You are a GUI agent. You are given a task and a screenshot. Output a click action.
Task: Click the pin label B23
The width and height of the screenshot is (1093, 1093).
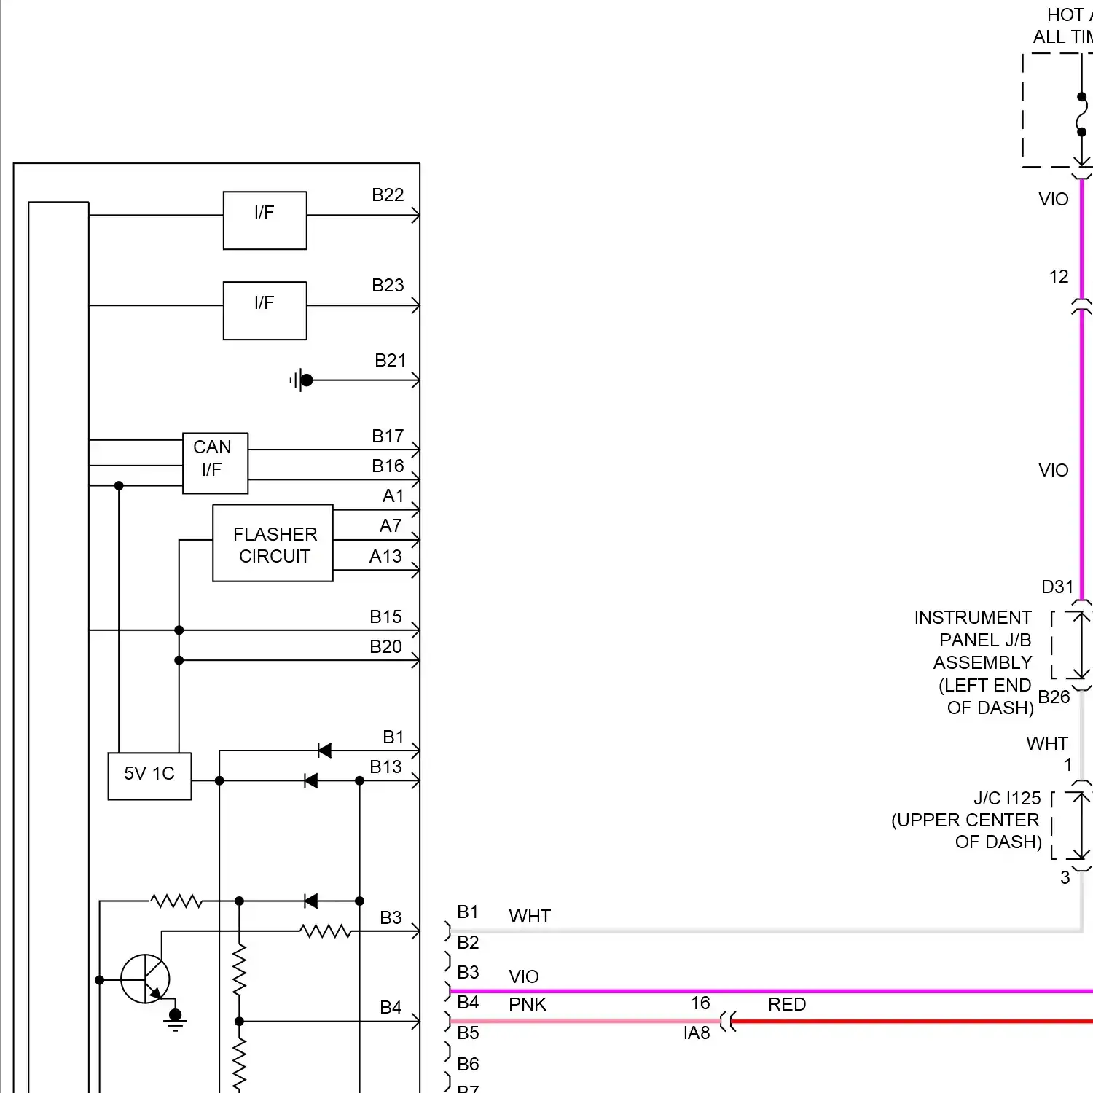pos(388,285)
